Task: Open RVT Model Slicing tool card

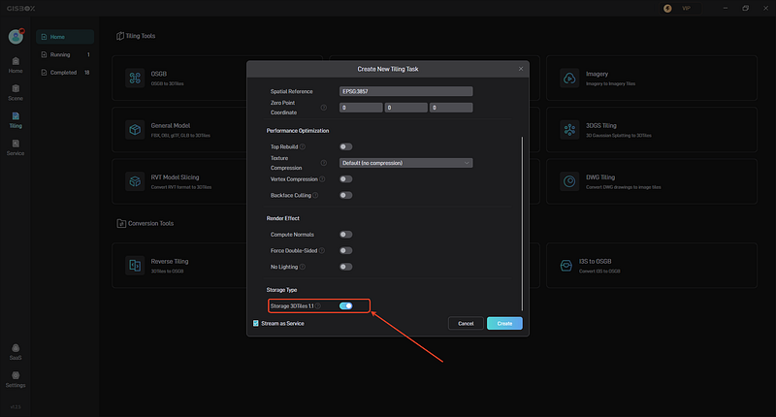Action: (x=179, y=181)
